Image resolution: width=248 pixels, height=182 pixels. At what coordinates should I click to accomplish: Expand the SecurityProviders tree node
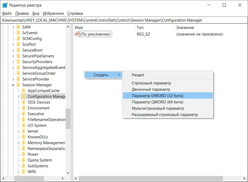(13, 62)
